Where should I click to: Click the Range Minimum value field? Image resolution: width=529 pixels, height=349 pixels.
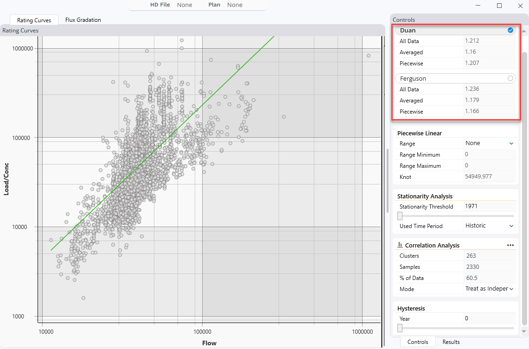pos(489,154)
